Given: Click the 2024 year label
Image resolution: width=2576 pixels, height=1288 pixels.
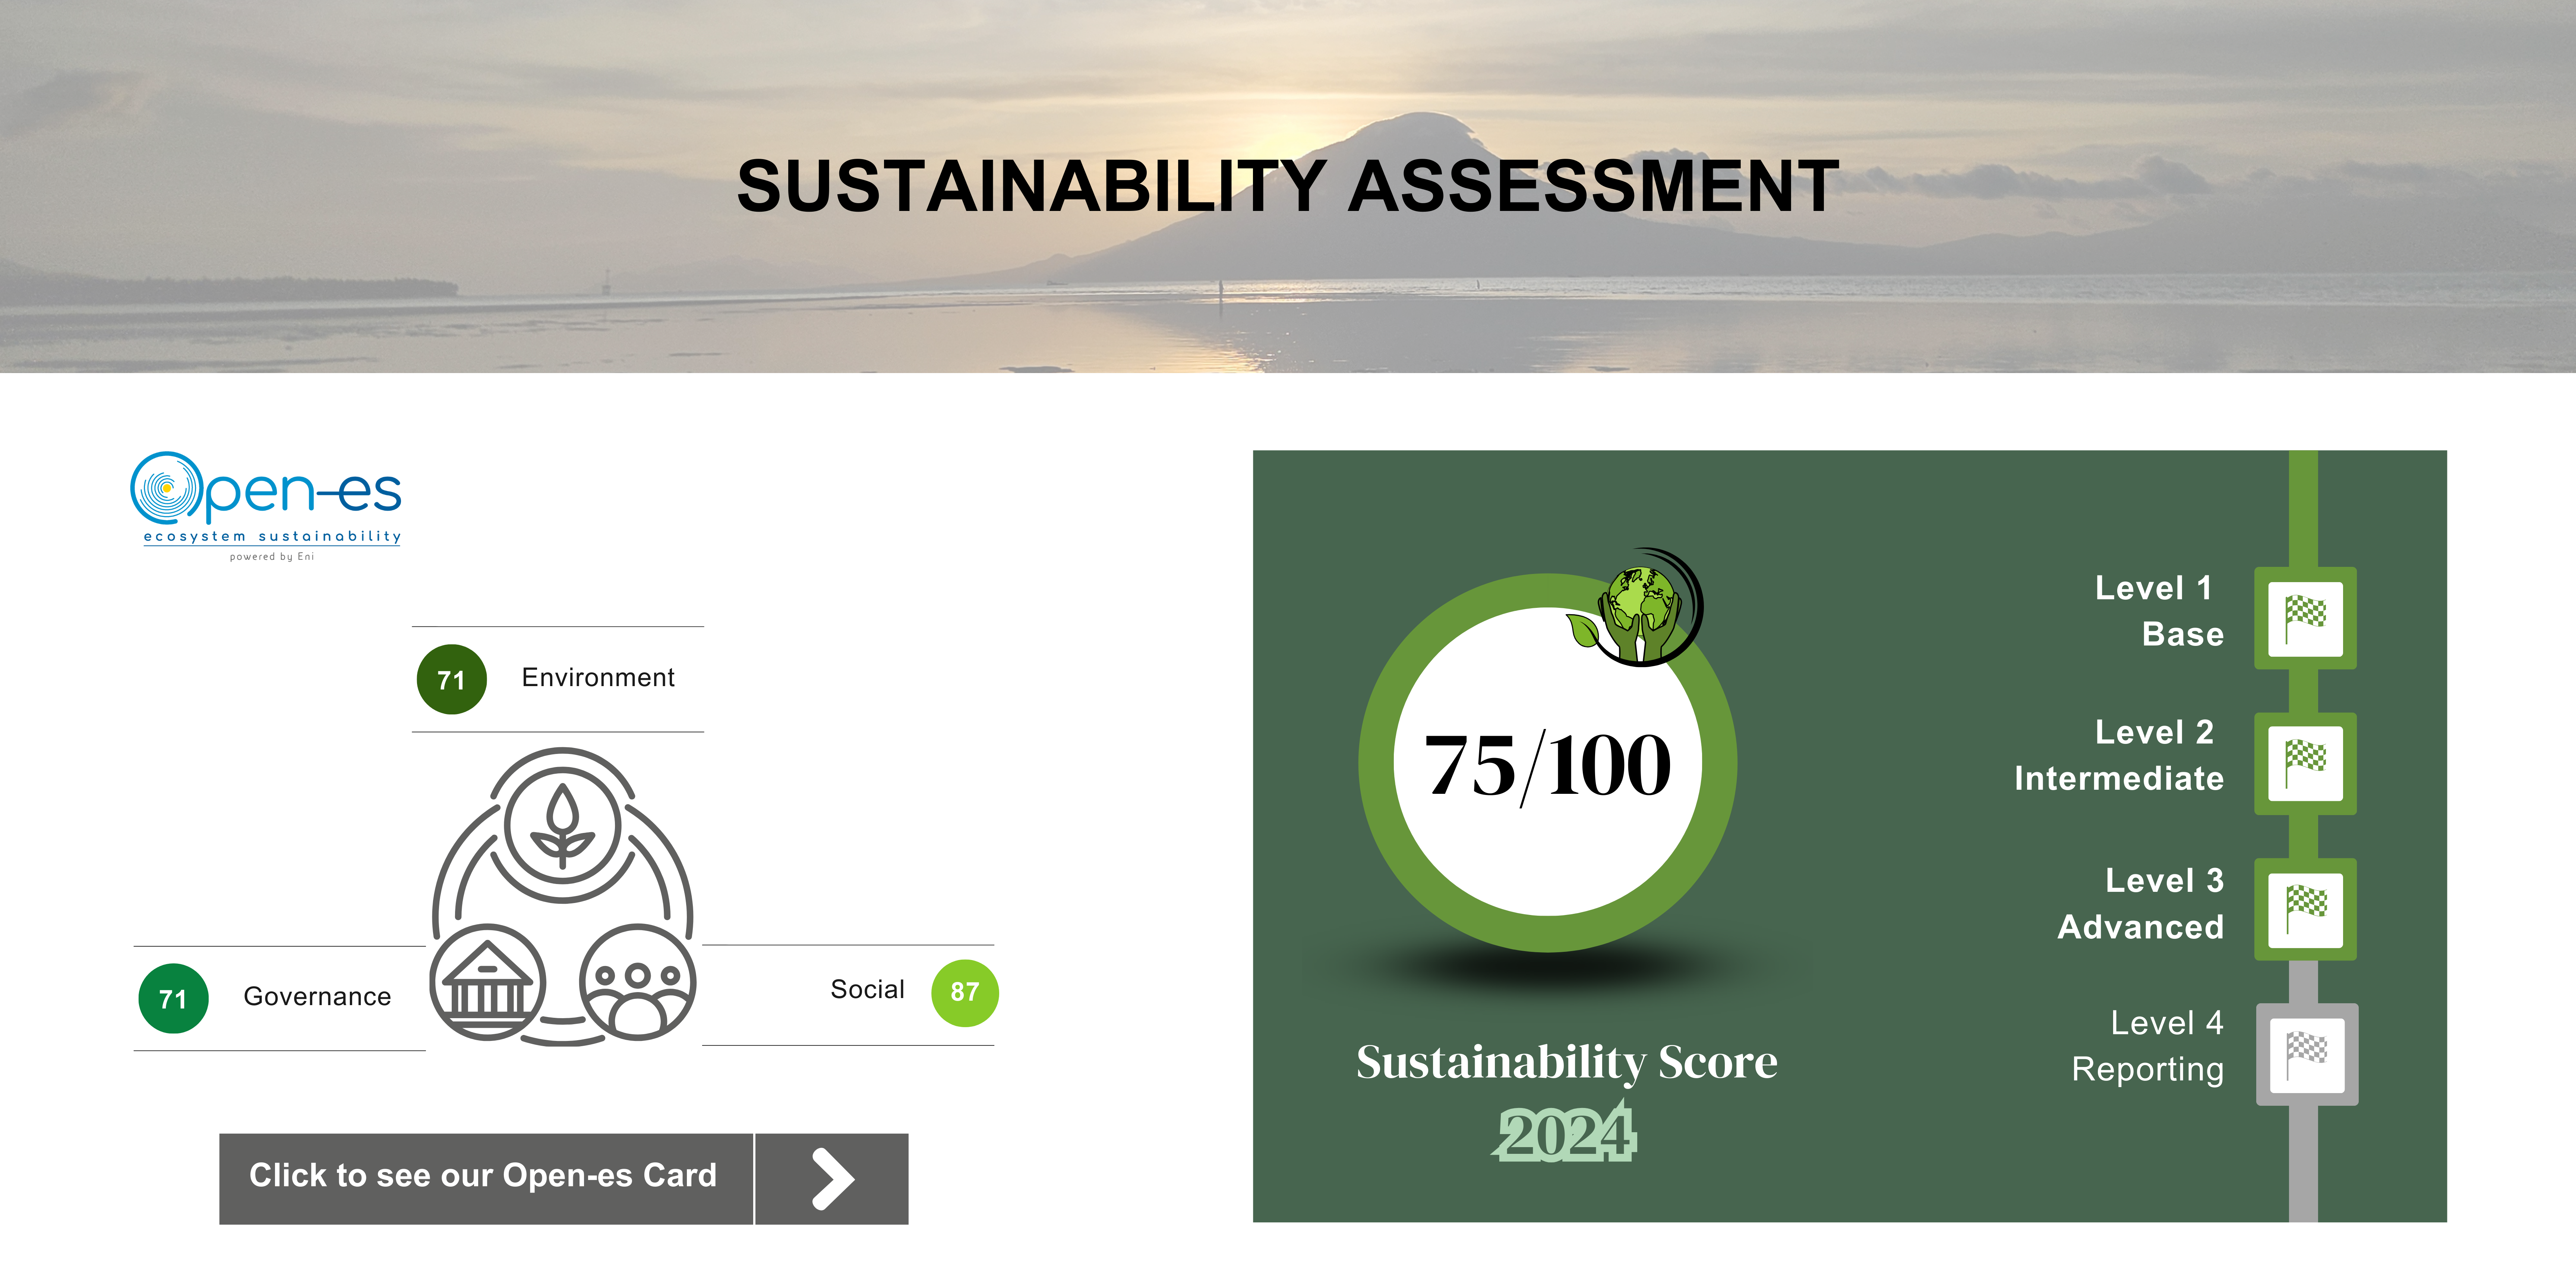Looking at the screenshot, I should [x=1566, y=1135].
